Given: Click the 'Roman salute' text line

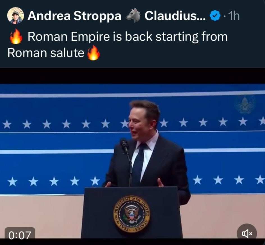Looking at the screenshot, I should (46, 53).
